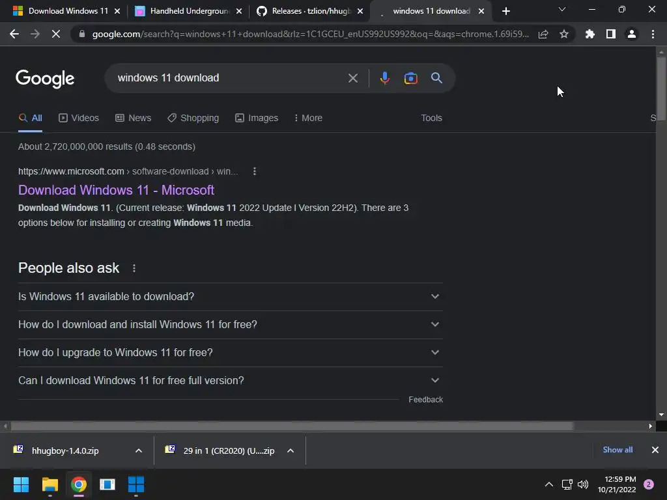The width and height of the screenshot is (667, 500).
Task: Clear the search box with the X
Action: (352, 78)
